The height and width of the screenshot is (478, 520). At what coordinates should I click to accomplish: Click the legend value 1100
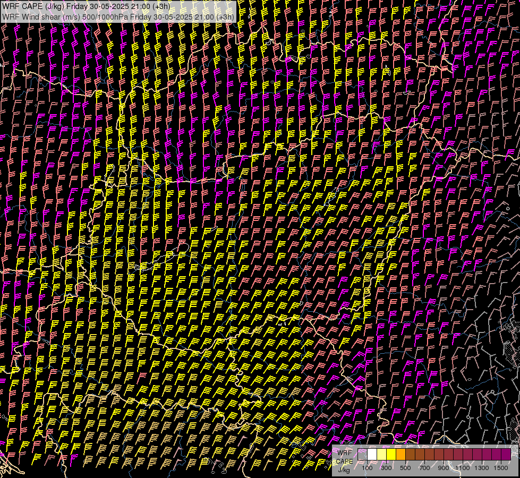click(463, 468)
